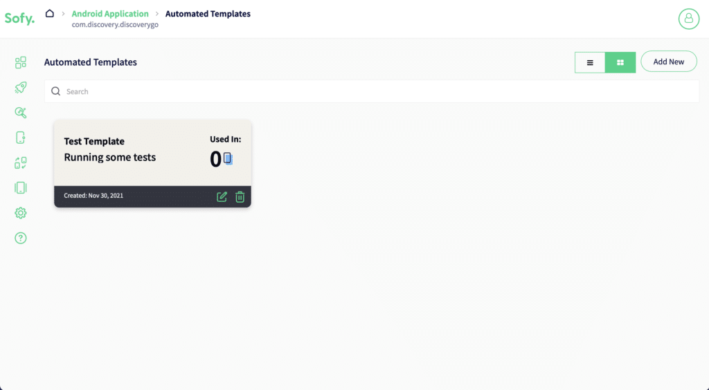This screenshot has width=709, height=390.
Task: Delete the Test Template with trash icon
Action: click(240, 197)
